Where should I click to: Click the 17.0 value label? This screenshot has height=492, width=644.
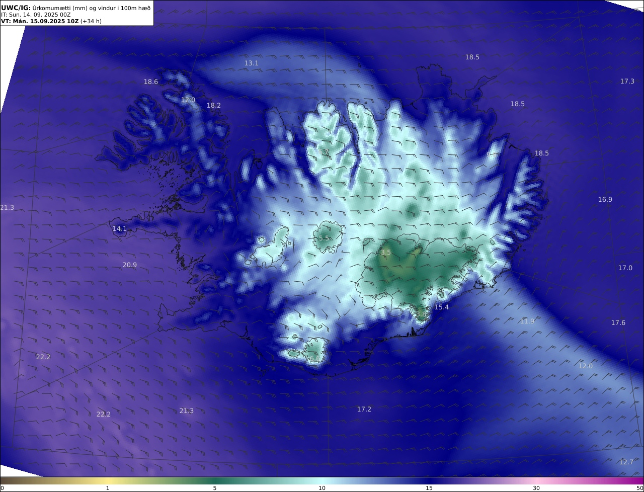[625, 268]
